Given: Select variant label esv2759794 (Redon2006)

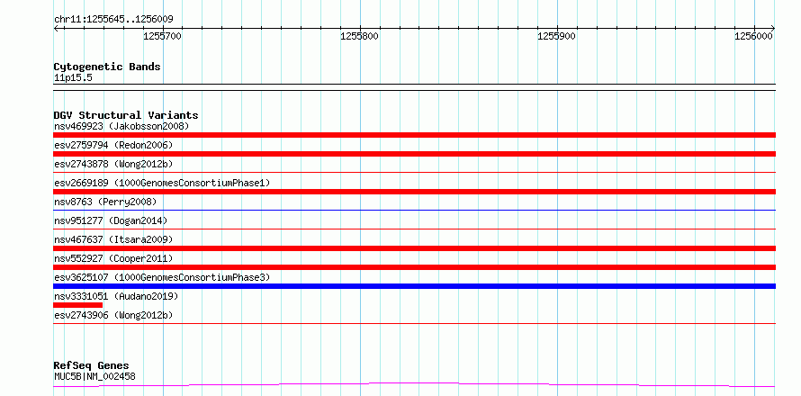Looking at the screenshot, I should coord(113,145).
